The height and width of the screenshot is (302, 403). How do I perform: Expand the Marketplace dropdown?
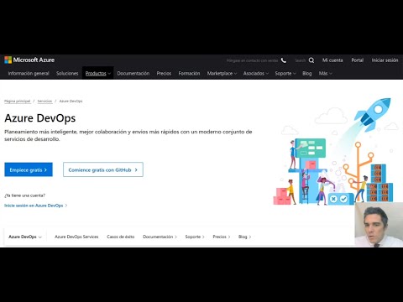click(222, 73)
